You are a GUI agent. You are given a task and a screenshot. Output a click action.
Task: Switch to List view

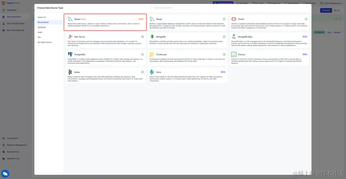point(337,10)
